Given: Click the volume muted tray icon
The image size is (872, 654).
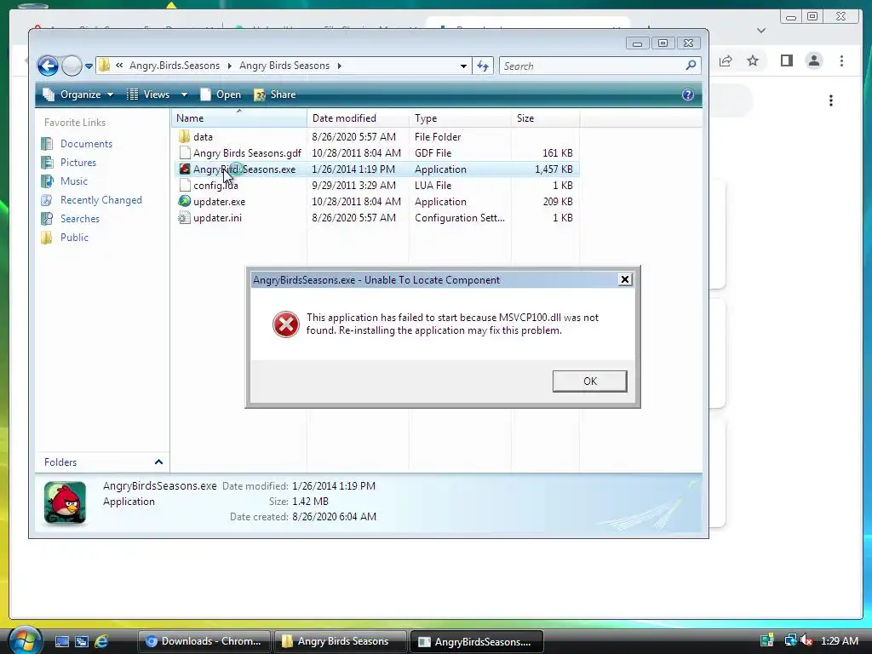Looking at the screenshot, I should pyautogui.click(x=806, y=640).
